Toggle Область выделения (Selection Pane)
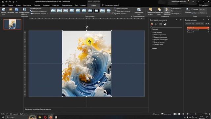The height and width of the screenshot is (119, 211). [x=167, y=11]
